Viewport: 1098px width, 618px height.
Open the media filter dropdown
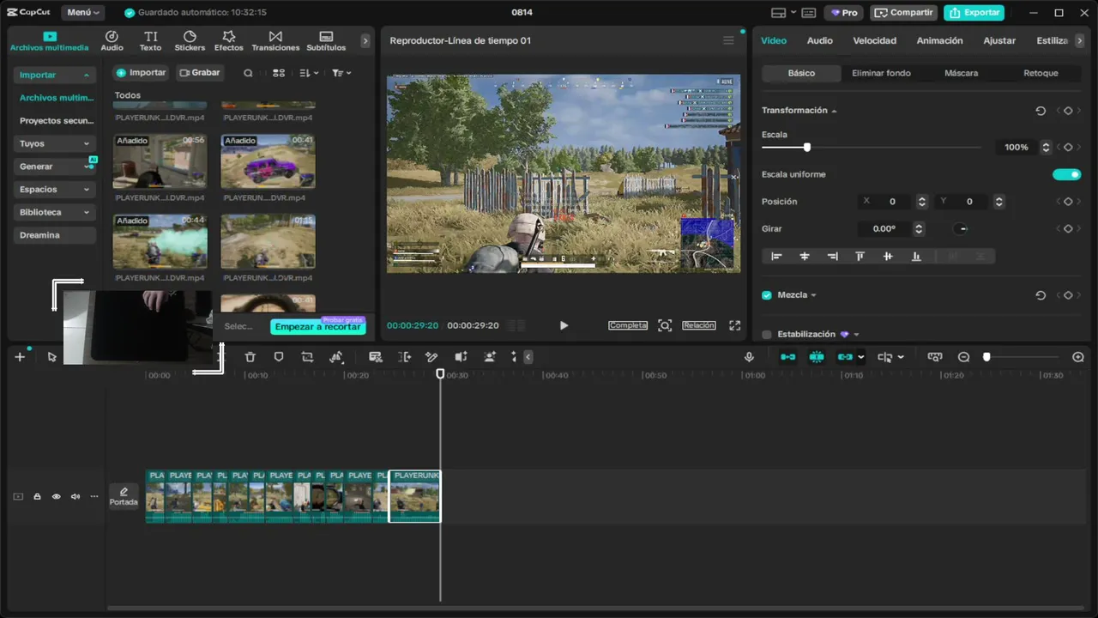(341, 73)
